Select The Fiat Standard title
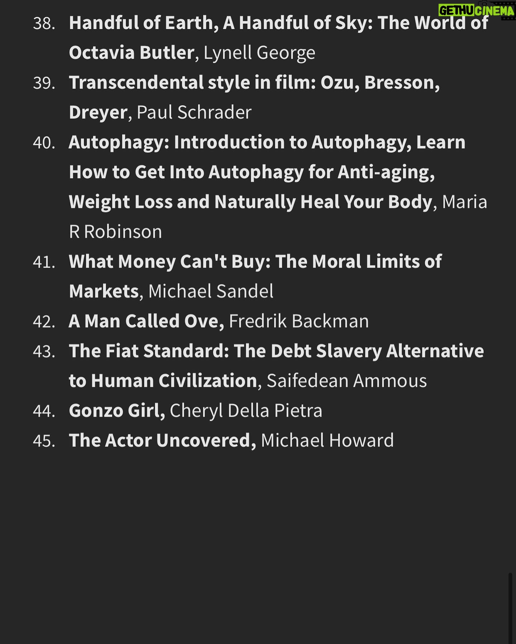 [276, 365]
